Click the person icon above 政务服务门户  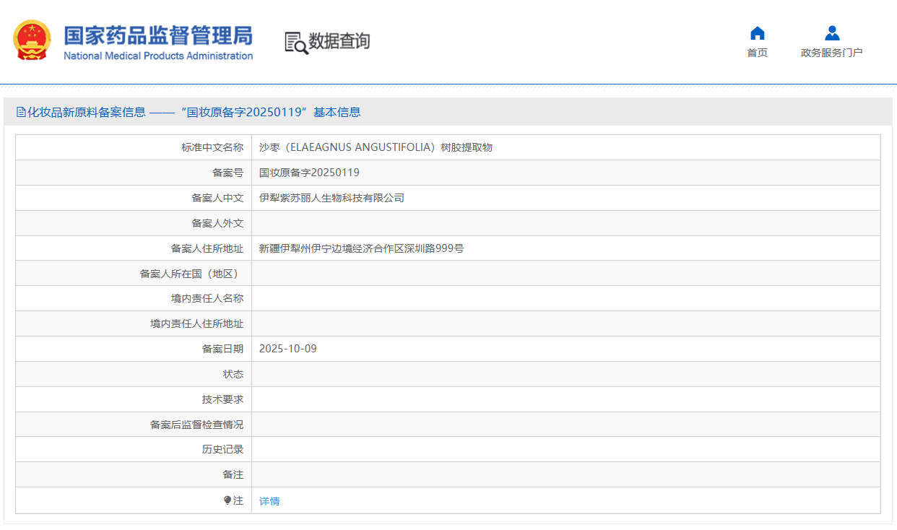click(x=831, y=32)
